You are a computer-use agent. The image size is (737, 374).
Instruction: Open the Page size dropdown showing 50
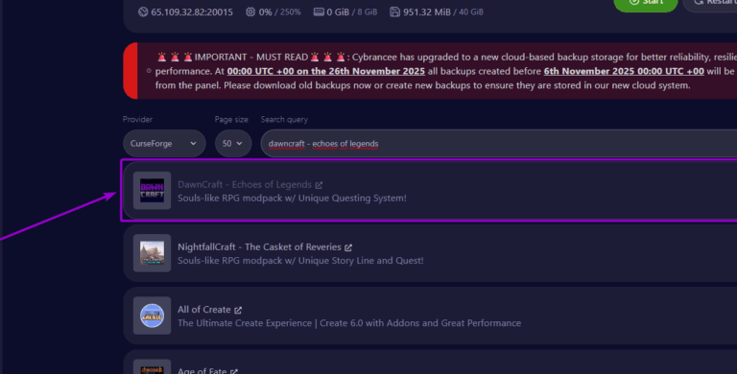click(233, 143)
